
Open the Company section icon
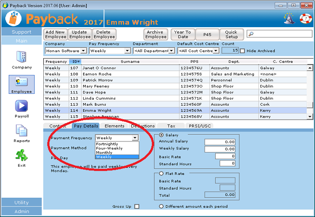tap(21, 57)
